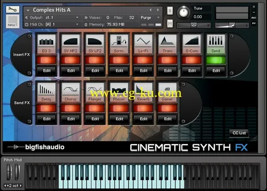This screenshot has width=267, height=191.
Task: Click the Output left arrow
Action: point(27,18)
